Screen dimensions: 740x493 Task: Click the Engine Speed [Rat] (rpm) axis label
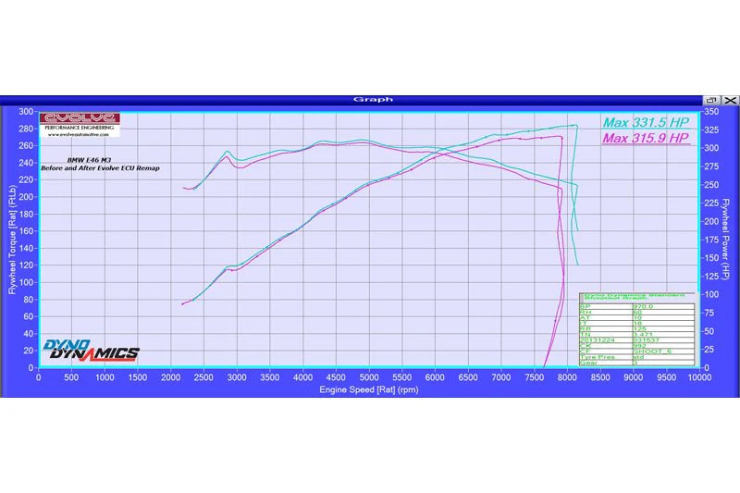click(368, 389)
